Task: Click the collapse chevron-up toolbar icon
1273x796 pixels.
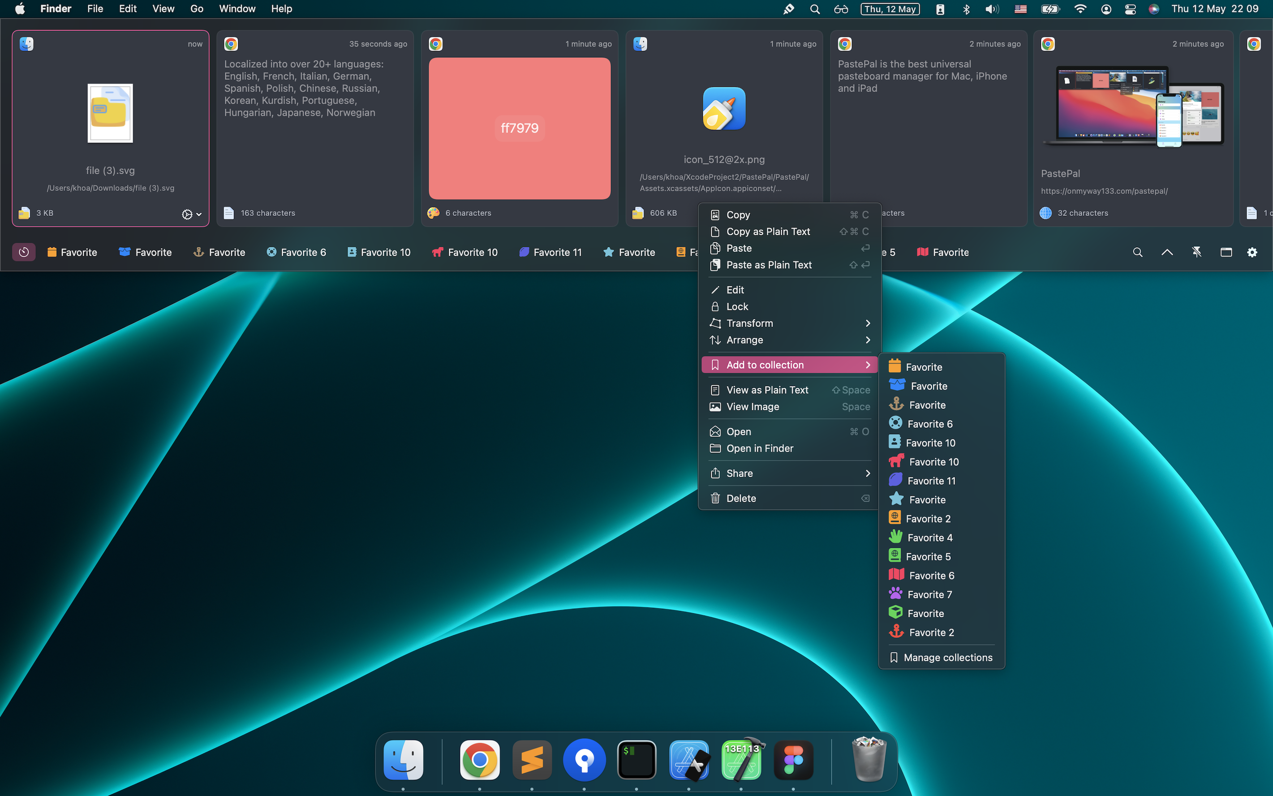Action: pos(1167,252)
